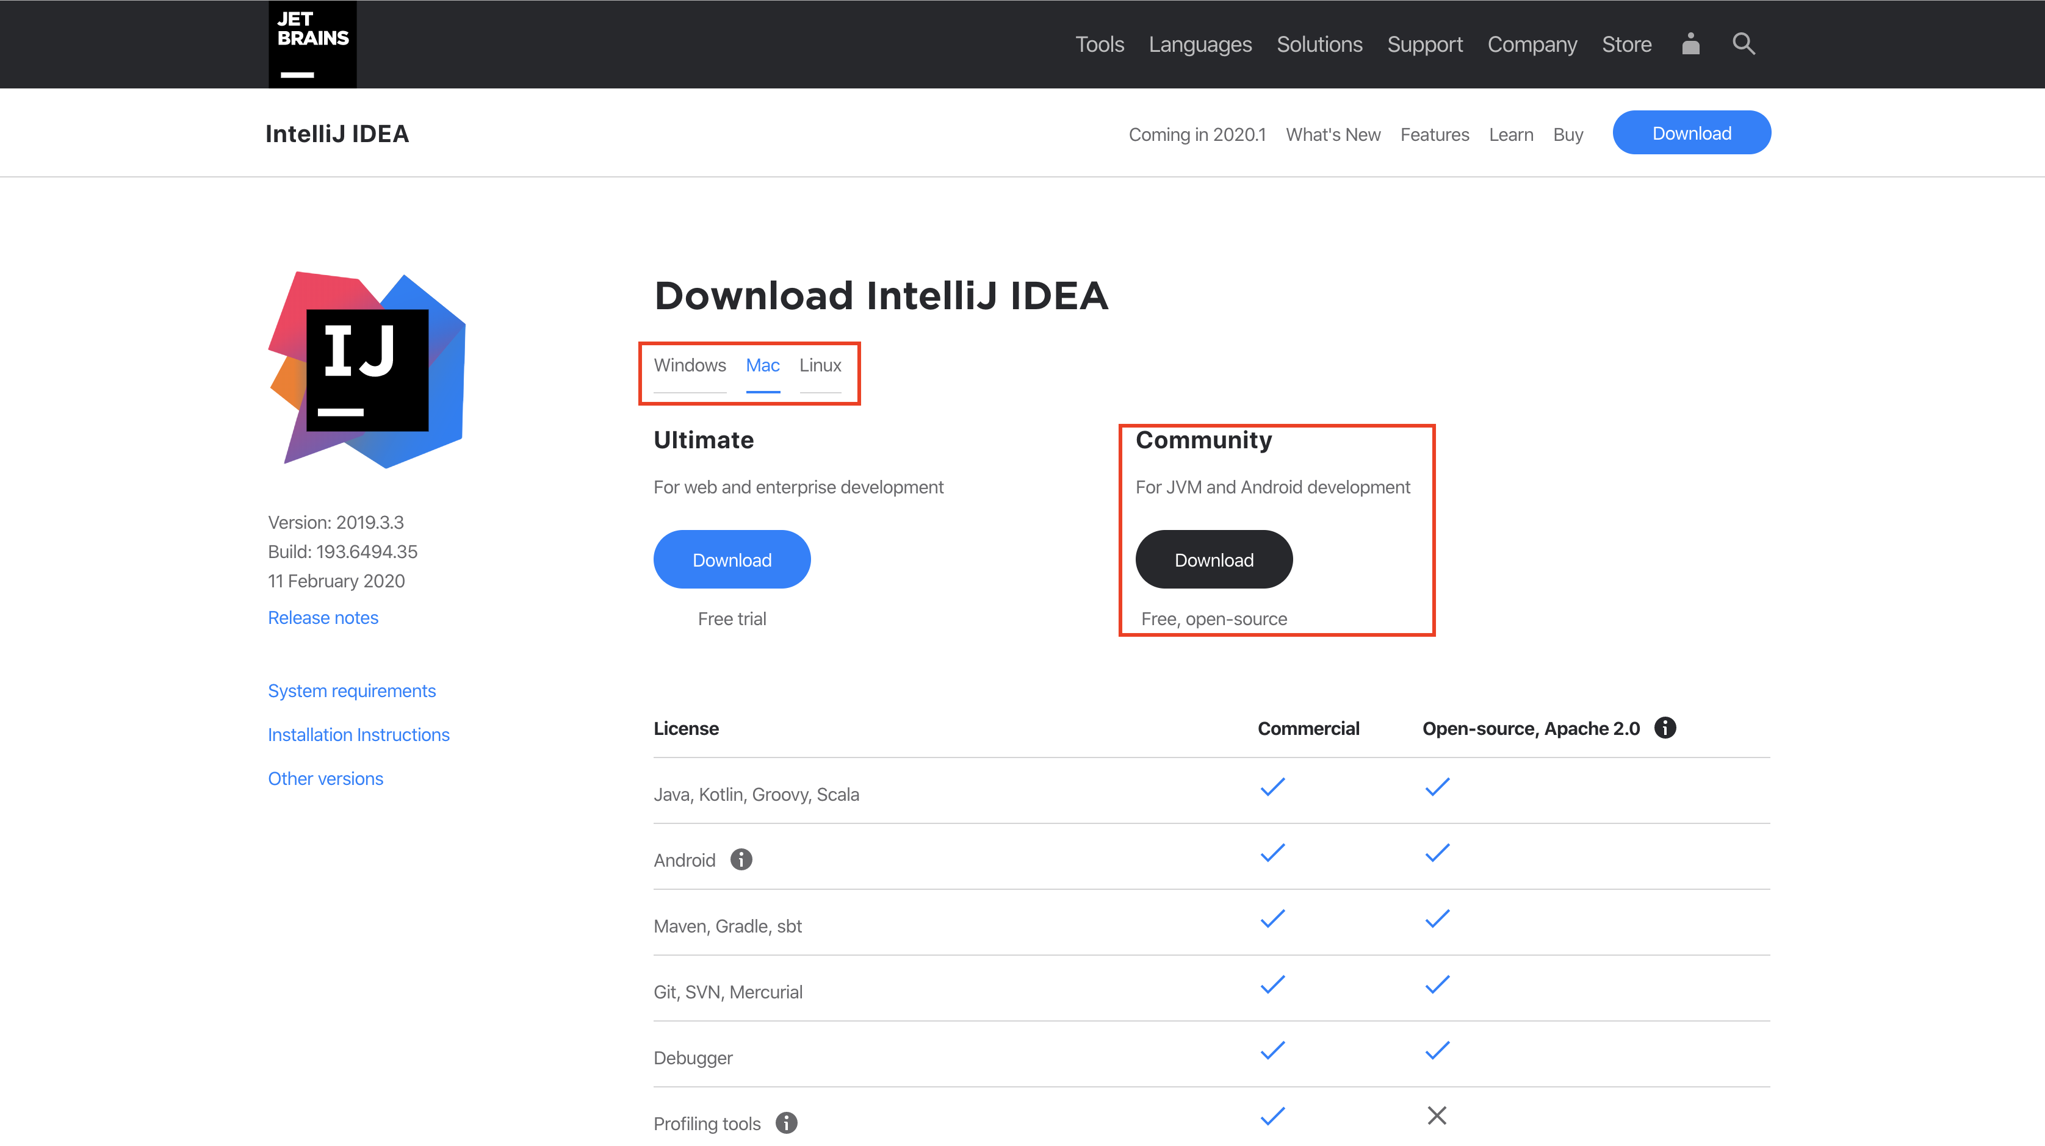Open the Apache 2.0 license info icon

coord(1665,728)
